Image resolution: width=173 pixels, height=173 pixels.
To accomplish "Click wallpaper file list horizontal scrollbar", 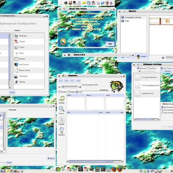I will 147,119.
